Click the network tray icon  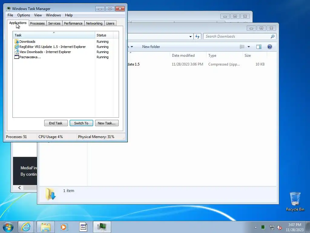tap(272, 227)
